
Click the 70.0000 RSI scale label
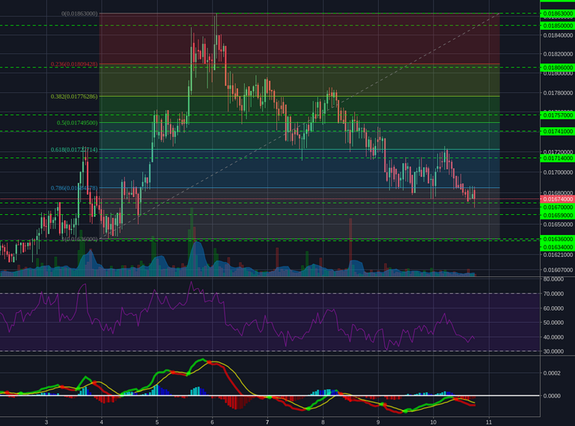pos(553,293)
